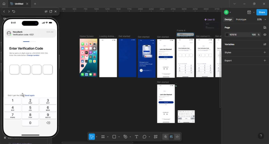This screenshot has width=269, height=144.
Task: Go forward in prototype preview
Action: (x=9, y=12)
